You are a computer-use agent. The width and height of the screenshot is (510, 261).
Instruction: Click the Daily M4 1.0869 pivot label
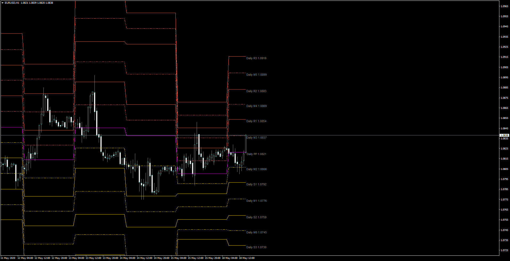256,106
